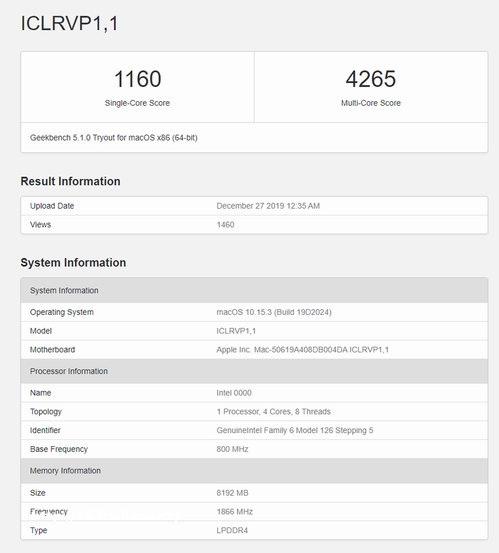Select the 8192 MB memory size value

(232, 493)
